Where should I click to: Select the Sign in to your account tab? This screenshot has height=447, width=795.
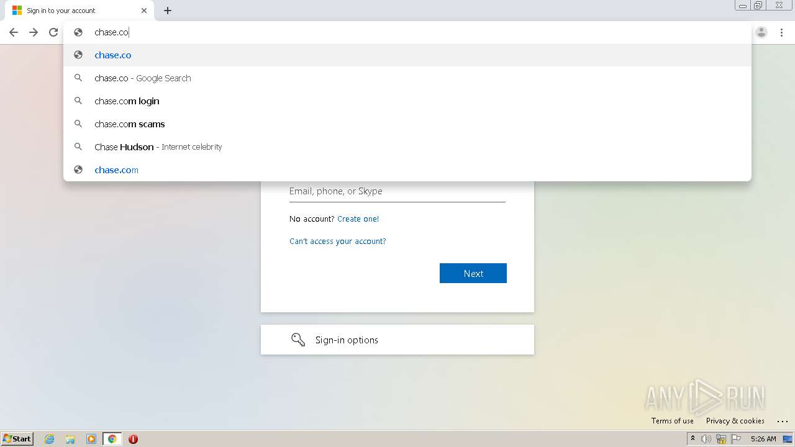pos(79,11)
